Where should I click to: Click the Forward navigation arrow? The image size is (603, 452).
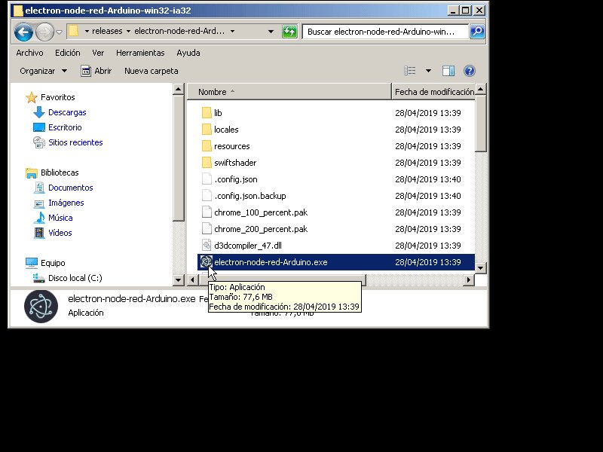pyautogui.click(x=44, y=32)
